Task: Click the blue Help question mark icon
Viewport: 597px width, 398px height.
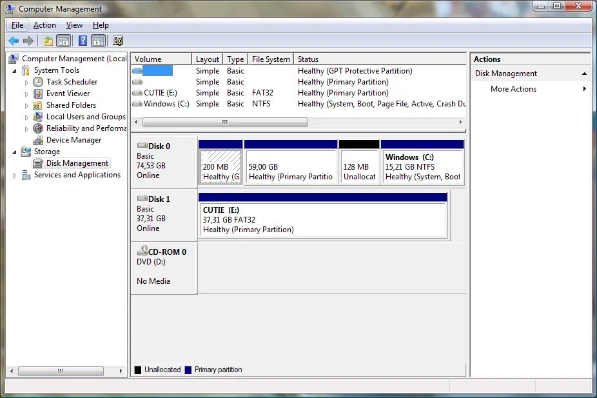Action: click(83, 41)
